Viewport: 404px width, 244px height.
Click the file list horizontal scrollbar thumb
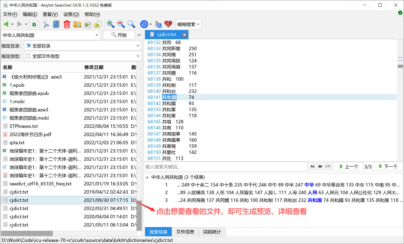click(27, 233)
